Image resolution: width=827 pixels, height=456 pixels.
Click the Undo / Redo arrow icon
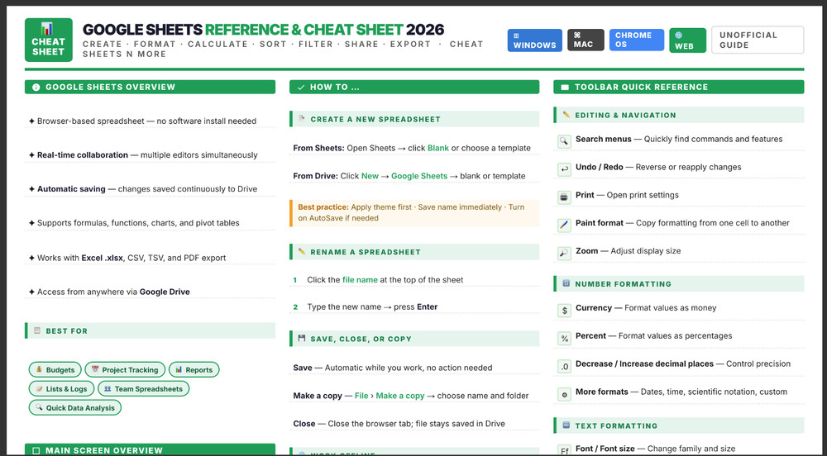tap(564, 169)
